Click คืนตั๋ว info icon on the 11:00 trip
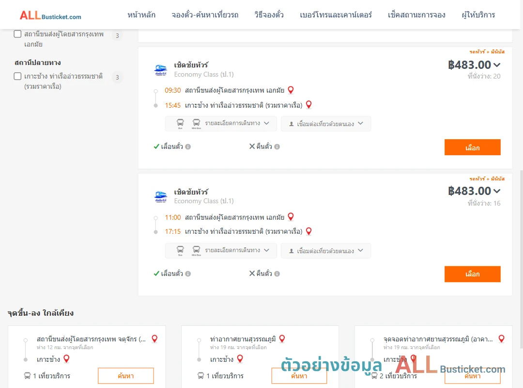 click(x=277, y=274)
